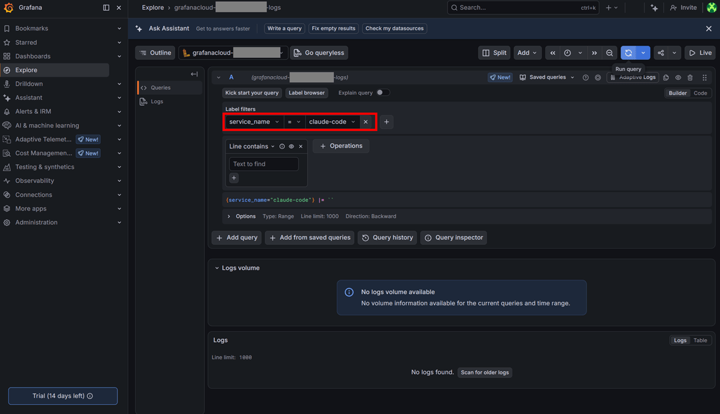
Task: Click the Live streaming button
Action: (x=700, y=53)
